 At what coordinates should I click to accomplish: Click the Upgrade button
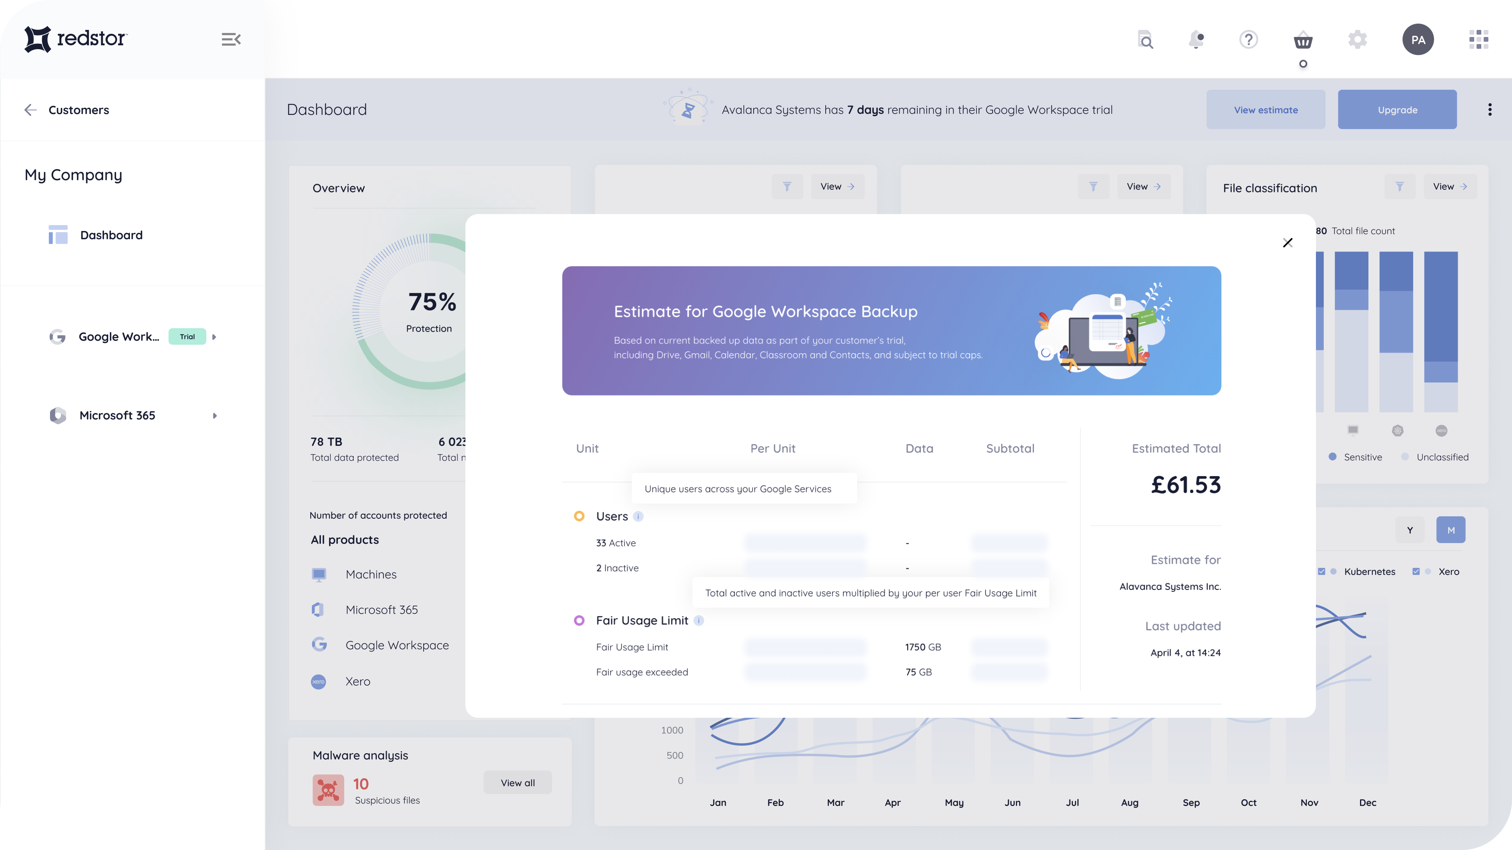coord(1397,110)
